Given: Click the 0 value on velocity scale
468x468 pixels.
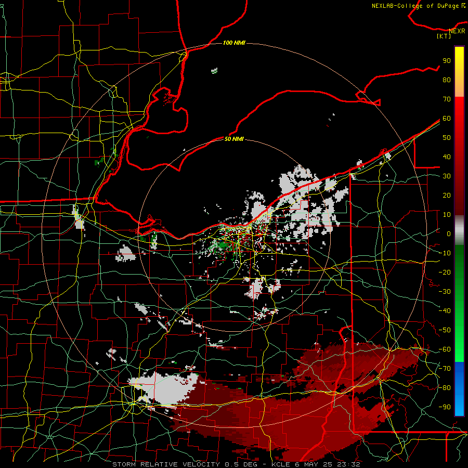Looking at the screenshot, I should tap(449, 233).
